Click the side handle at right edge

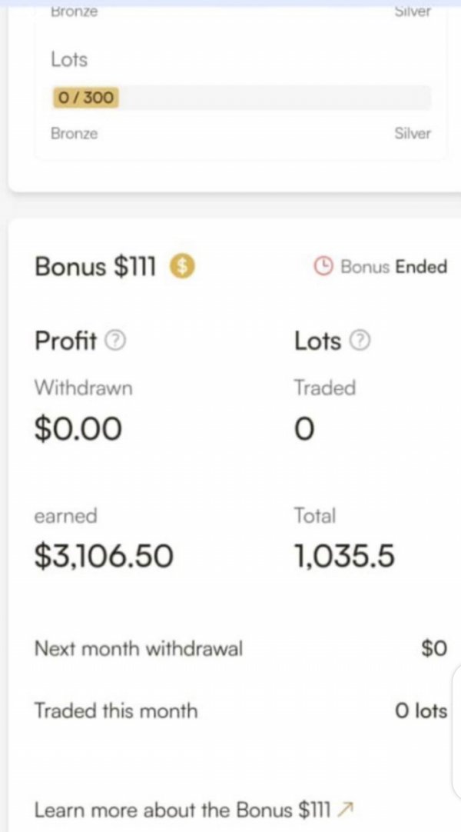[456, 730]
